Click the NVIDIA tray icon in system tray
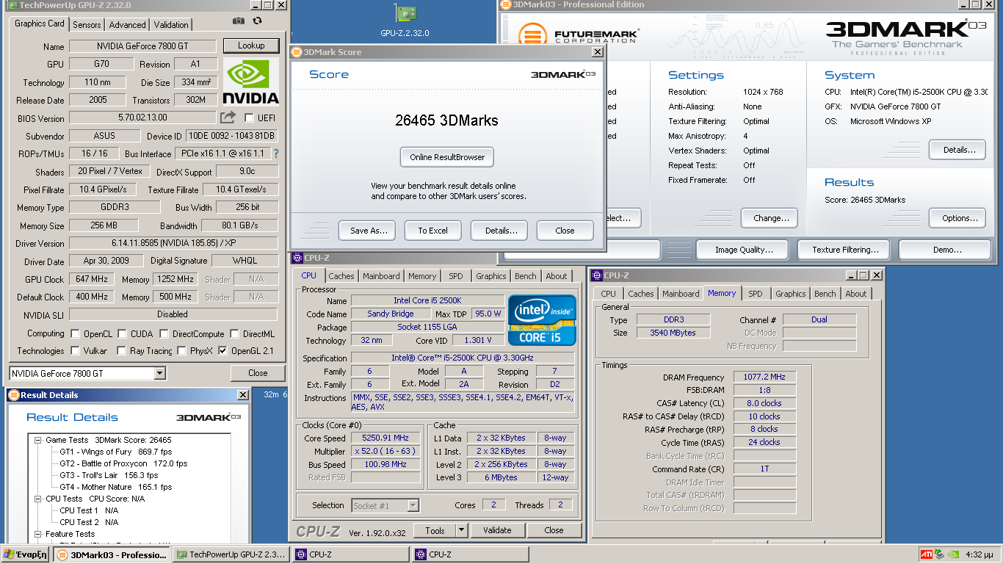Viewport: 1003px width, 564px height. (x=952, y=554)
